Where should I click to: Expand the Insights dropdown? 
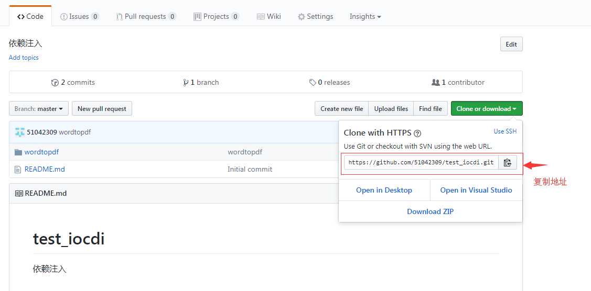(x=365, y=17)
